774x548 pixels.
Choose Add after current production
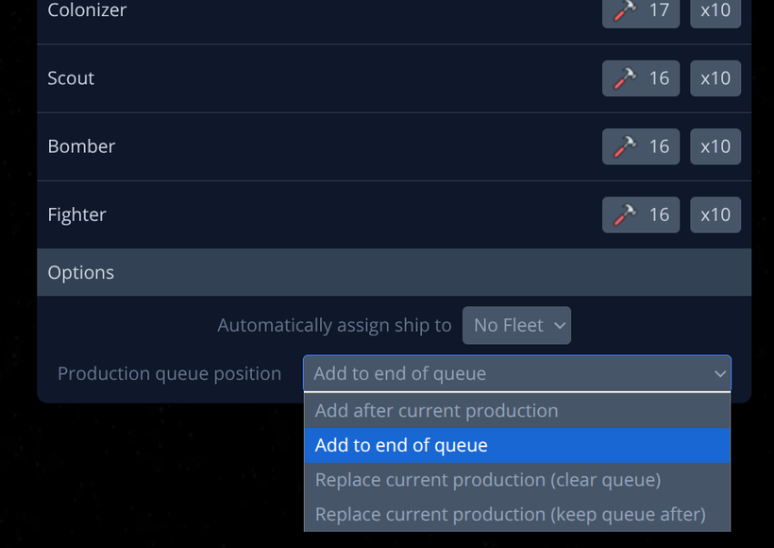coord(517,411)
